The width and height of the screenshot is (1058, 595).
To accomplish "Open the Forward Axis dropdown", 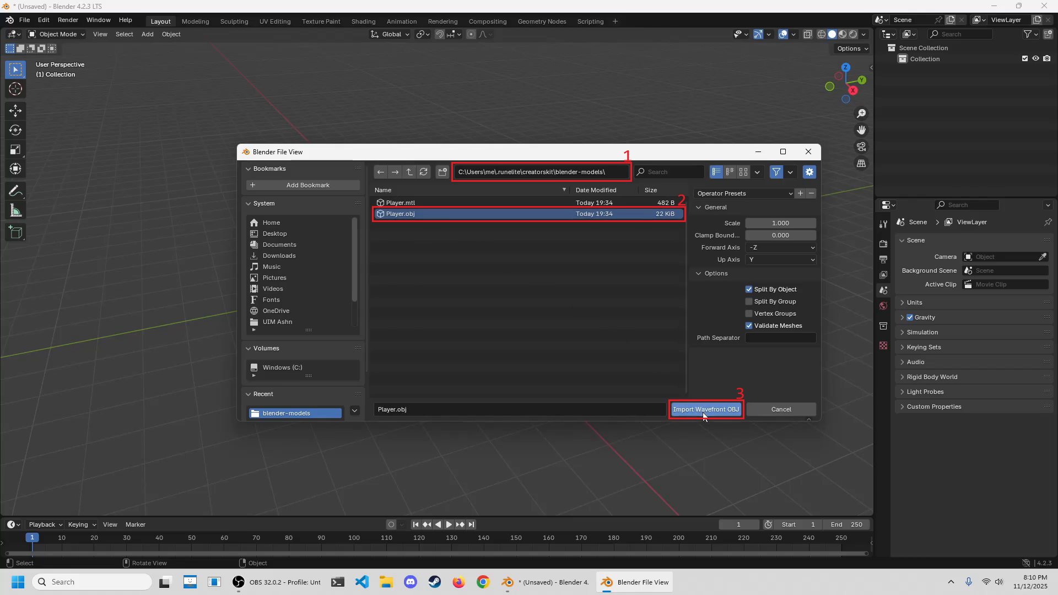I will 780,247.
